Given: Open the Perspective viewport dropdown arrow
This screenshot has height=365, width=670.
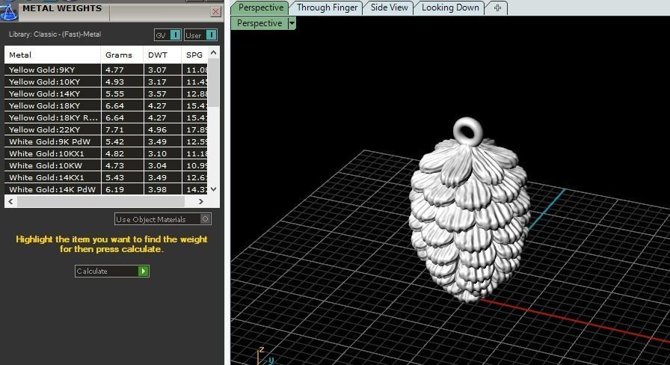Looking at the screenshot, I should [292, 23].
